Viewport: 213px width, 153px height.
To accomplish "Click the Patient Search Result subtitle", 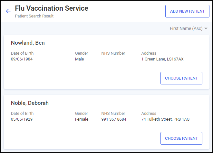I will 34,16.
